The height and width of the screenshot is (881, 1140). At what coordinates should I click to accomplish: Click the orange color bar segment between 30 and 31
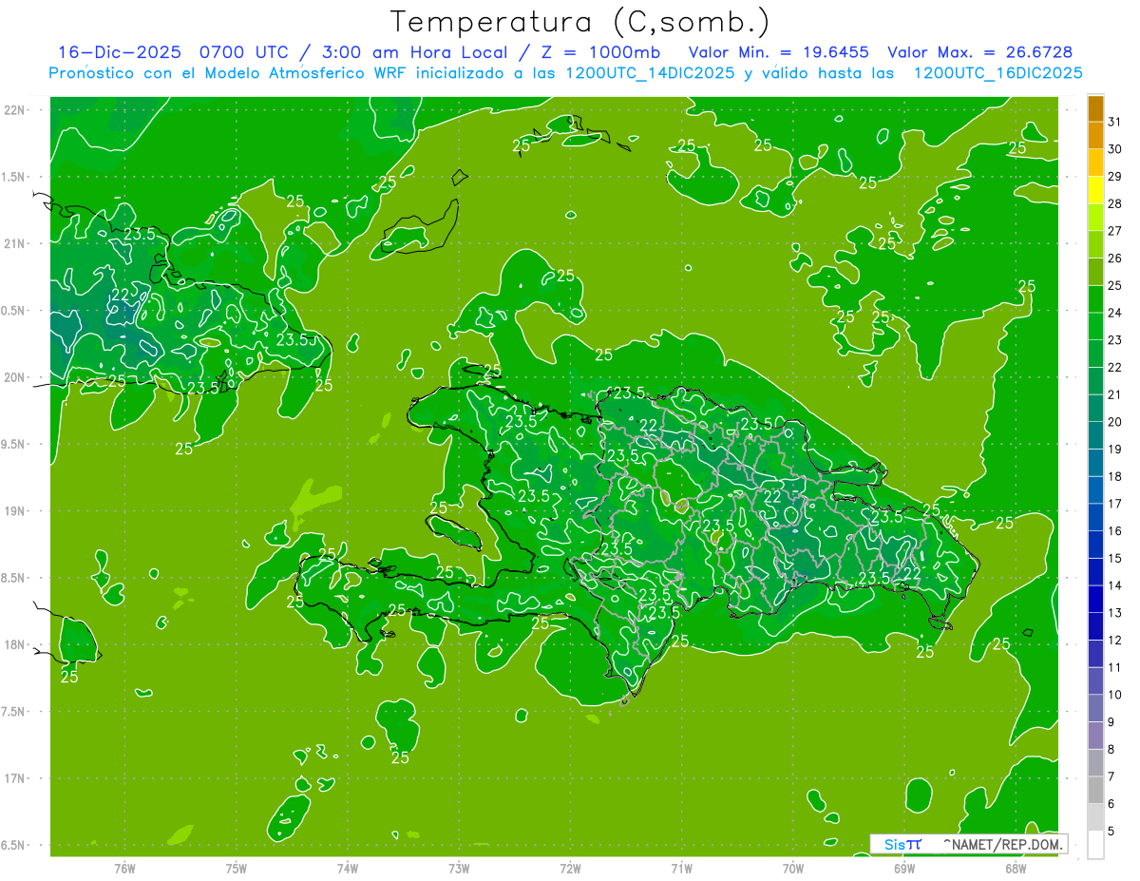1095,135
